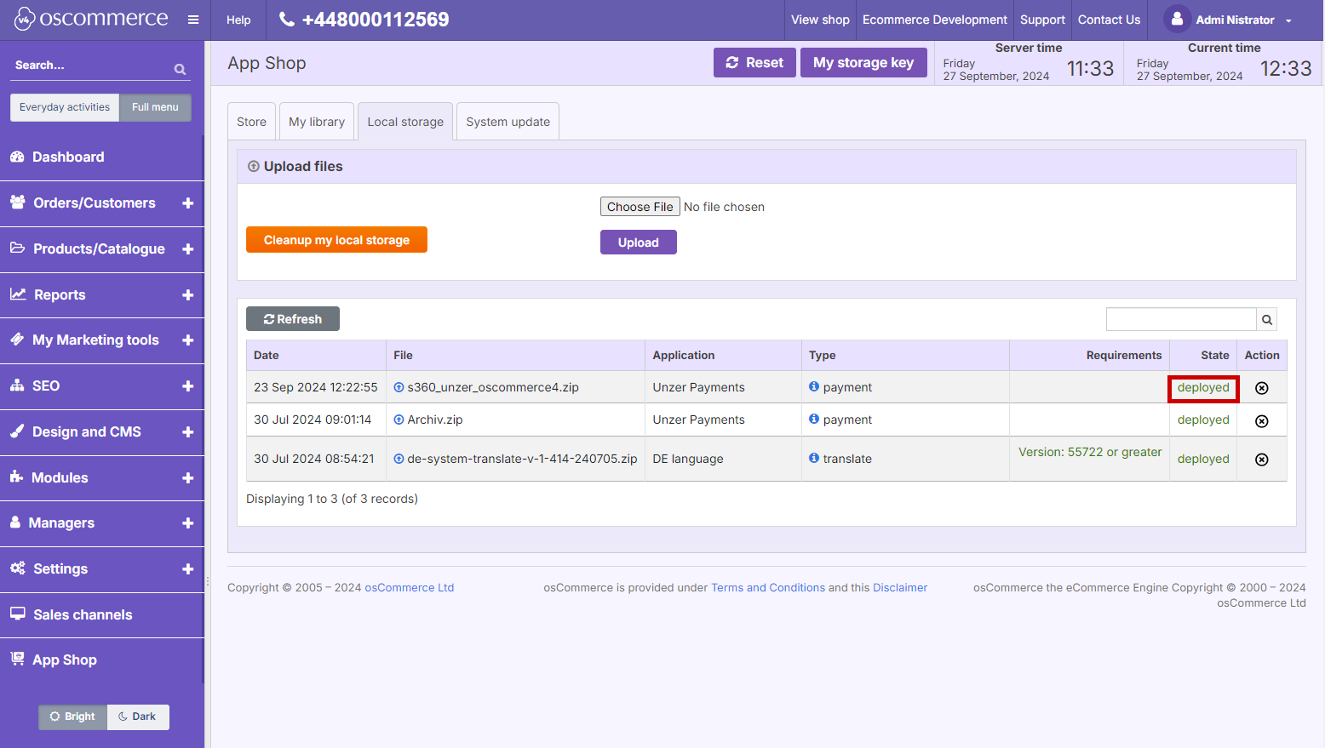Expand the Reports menu
The width and height of the screenshot is (1325, 748).
coord(188,295)
